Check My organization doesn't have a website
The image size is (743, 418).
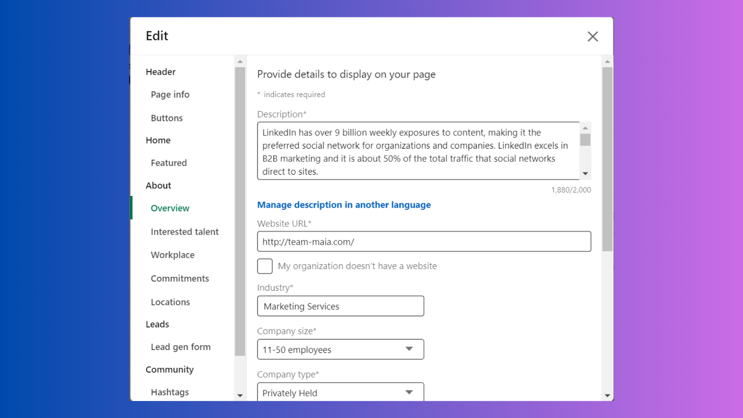pyautogui.click(x=265, y=266)
